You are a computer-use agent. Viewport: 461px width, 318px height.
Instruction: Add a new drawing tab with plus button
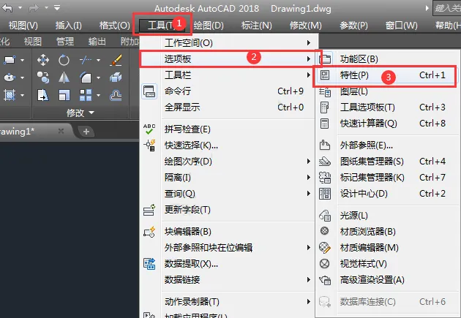tap(86, 132)
